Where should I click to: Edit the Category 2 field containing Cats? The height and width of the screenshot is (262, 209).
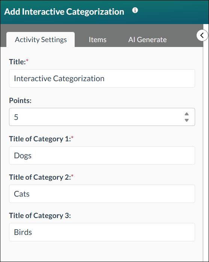[x=102, y=194]
